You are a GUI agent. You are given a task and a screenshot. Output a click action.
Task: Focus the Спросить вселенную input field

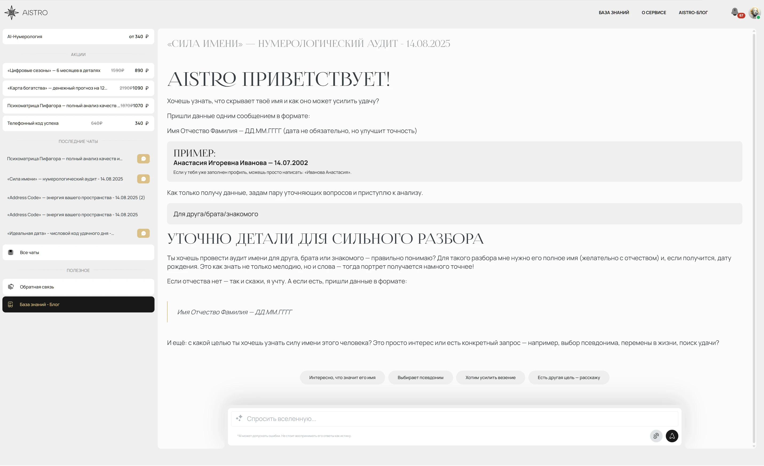coord(454,419)
